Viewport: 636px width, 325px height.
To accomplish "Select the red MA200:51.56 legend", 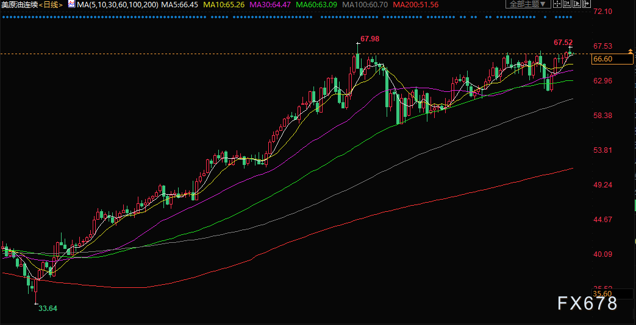I will pos(416,4).
